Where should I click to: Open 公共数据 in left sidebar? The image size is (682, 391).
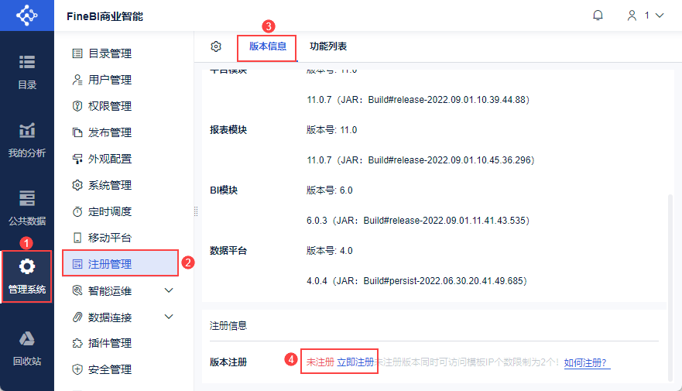point(27,208)
